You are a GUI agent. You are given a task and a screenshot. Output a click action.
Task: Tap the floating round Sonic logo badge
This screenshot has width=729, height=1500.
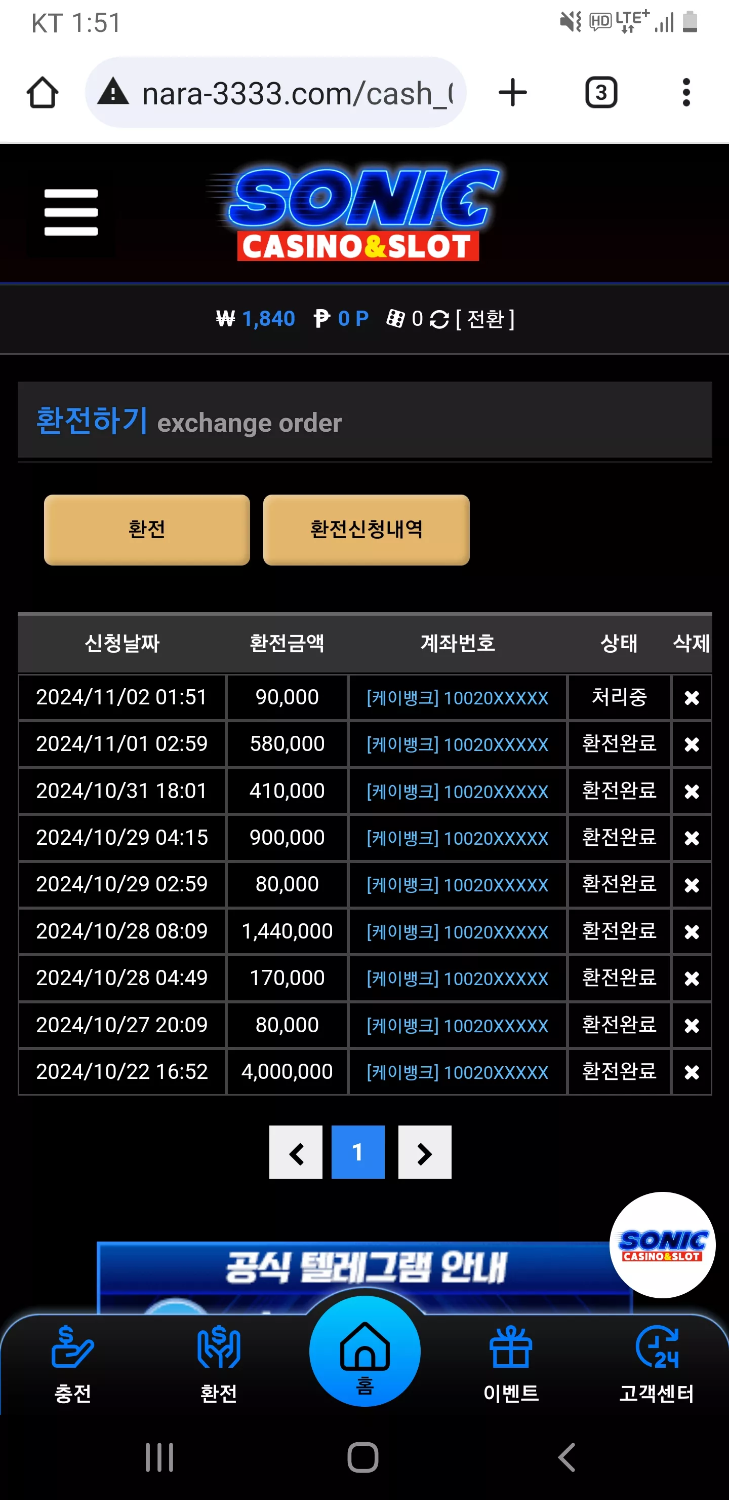tap(662, 1245)
